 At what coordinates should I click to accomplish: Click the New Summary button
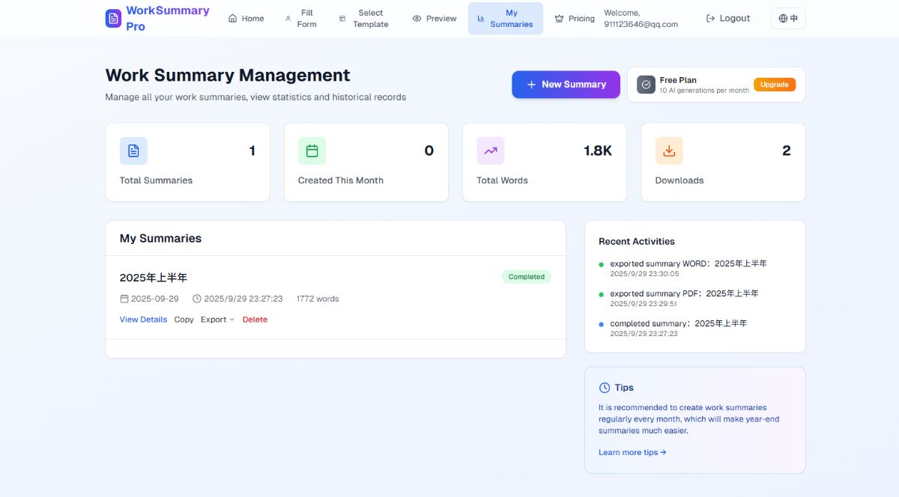(x=566, y=85)
